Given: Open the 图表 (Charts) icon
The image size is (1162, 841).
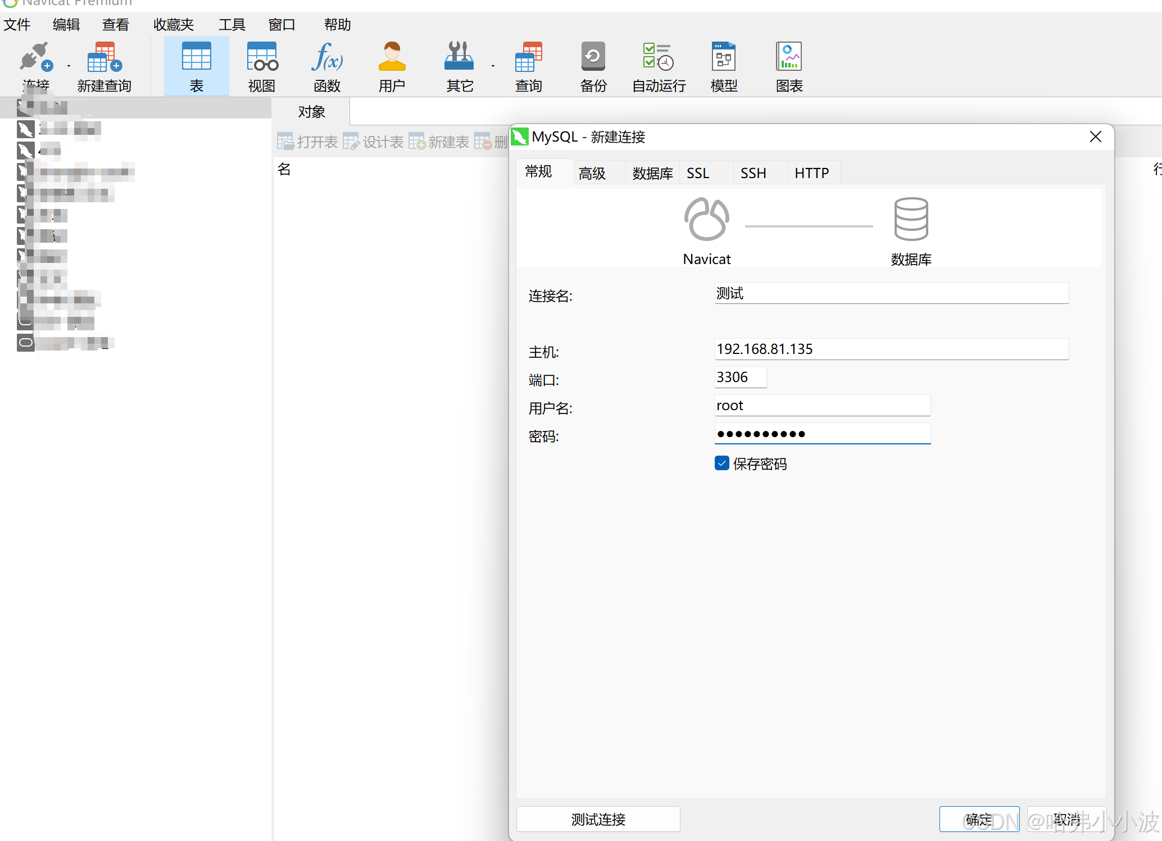Looking at the screenshot, I should coord(788,65).
